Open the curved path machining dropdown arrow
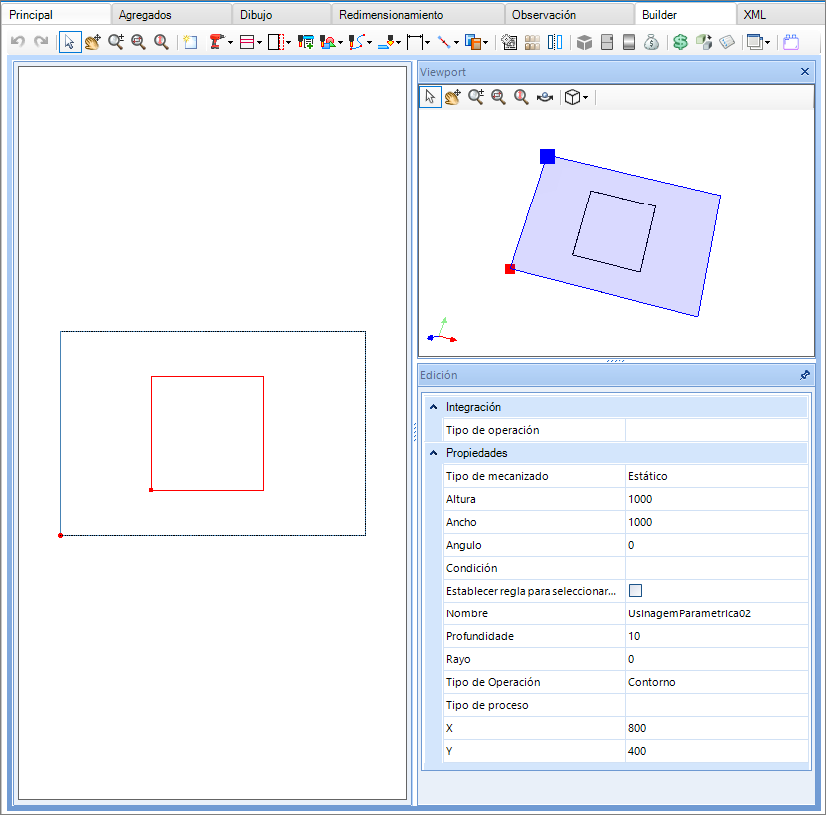Viewport: 826px width, 815px height. click(369, 42)
